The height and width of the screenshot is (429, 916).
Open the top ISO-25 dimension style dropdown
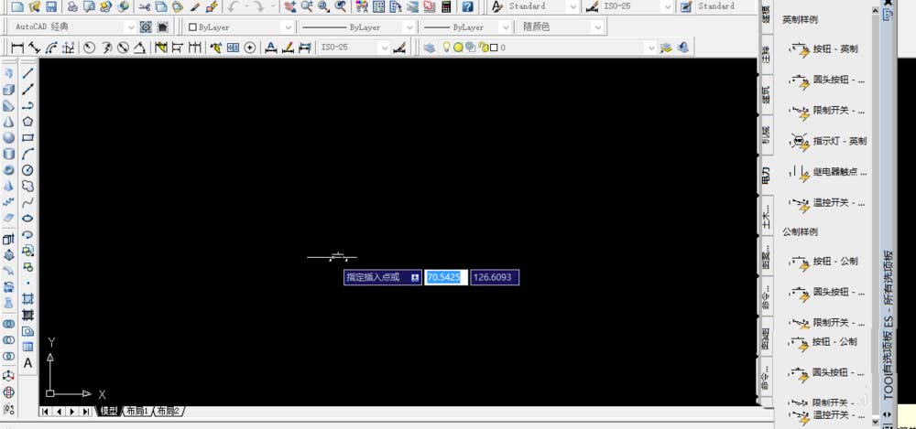(x=668, y=6)
